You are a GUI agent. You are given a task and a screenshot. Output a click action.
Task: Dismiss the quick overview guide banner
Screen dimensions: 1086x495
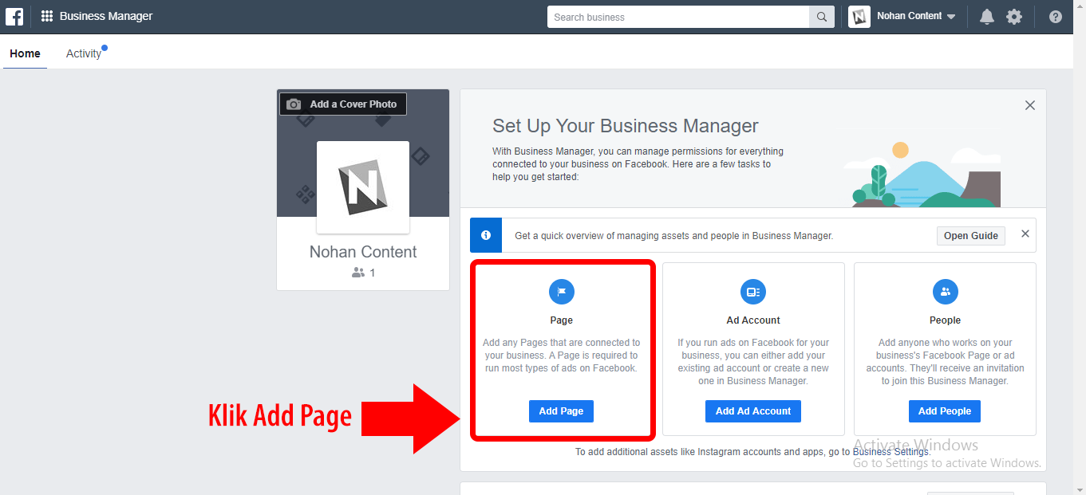(x=1025, y=234)
